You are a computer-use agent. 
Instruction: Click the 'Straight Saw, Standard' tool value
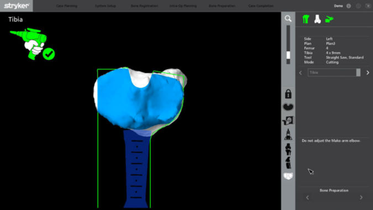[x=345, y=57]
